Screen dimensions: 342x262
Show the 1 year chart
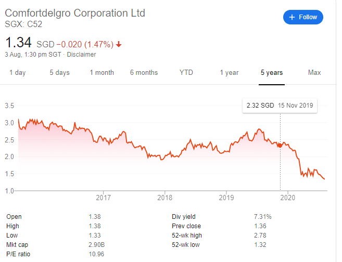click(229, 73)
